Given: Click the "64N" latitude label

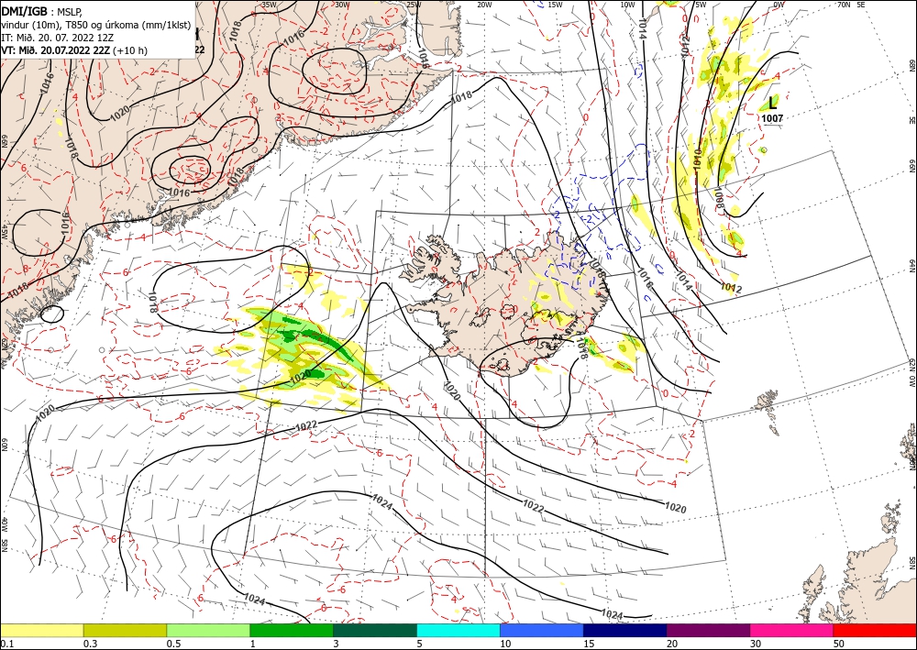Looking at the screenshot, I should pos(911,266).
